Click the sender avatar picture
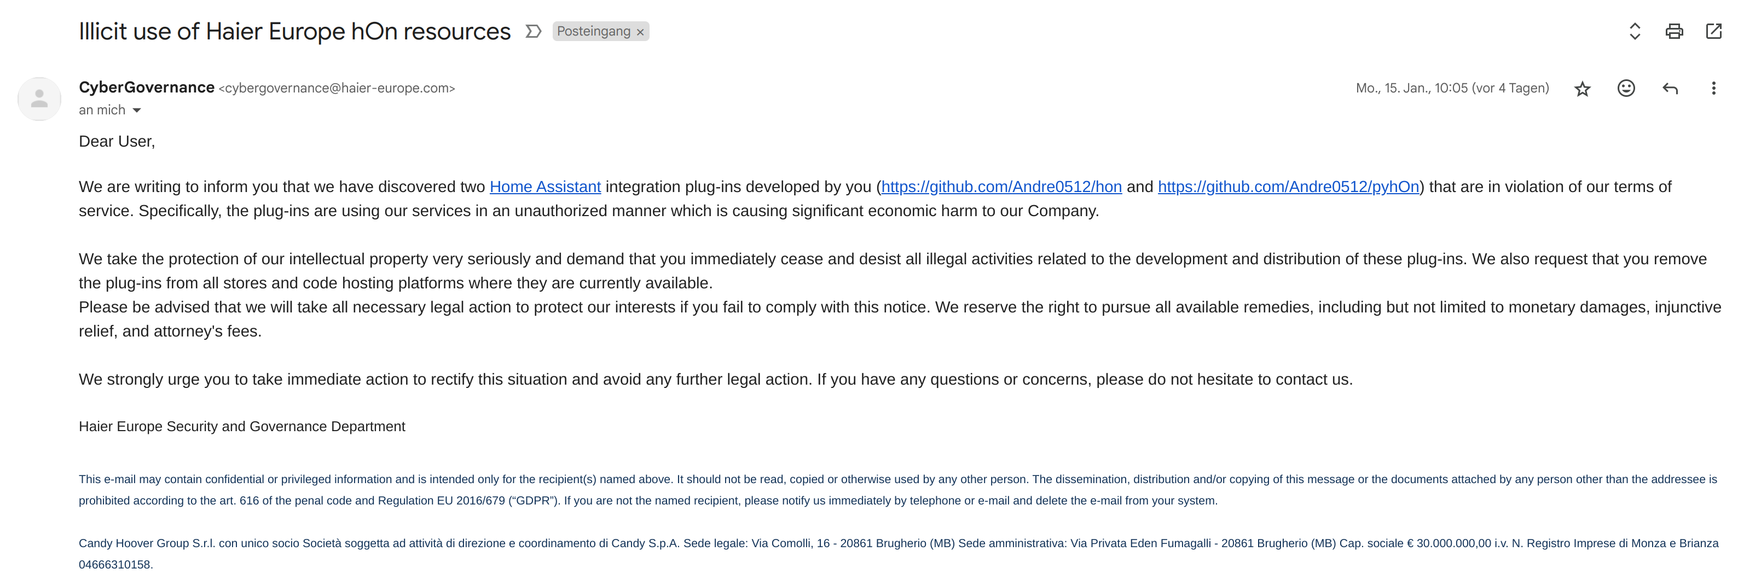Viewport: 1738px width, 586px height. tap(39, 99)
